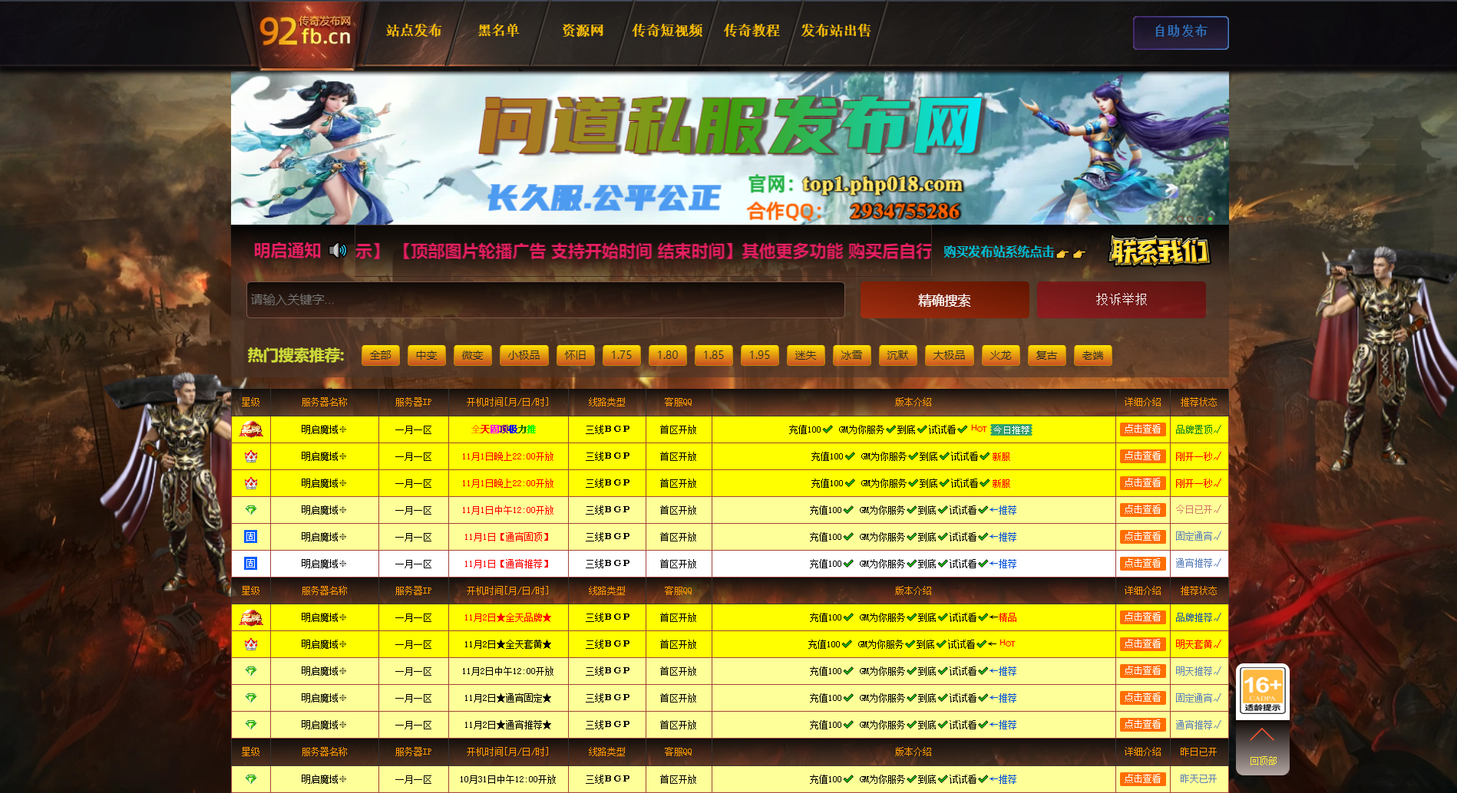Screen dimensions: 1457x793
Task: Click the 投诉举报 report button
Action: click(x=1121, y=300)
